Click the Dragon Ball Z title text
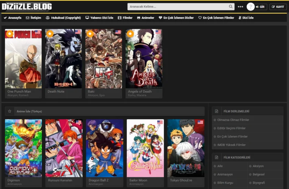289x189 pixels. [x=98, y=180]
